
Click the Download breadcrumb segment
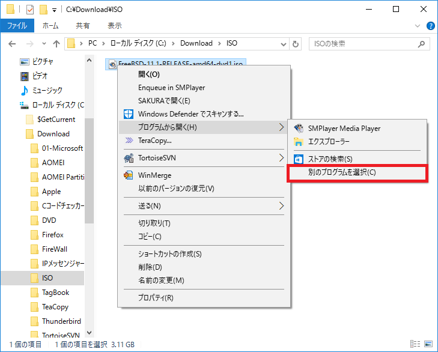(x=196, y=43)
